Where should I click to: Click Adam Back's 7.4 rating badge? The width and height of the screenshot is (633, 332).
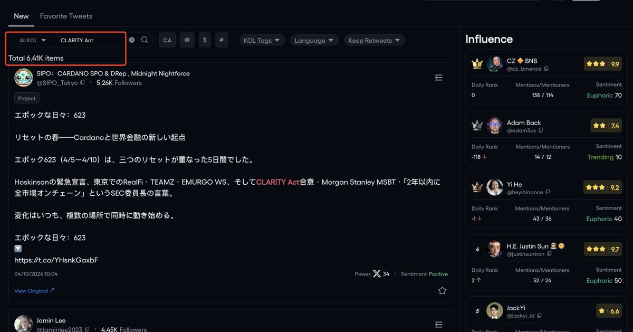click(x=606, y=126)
